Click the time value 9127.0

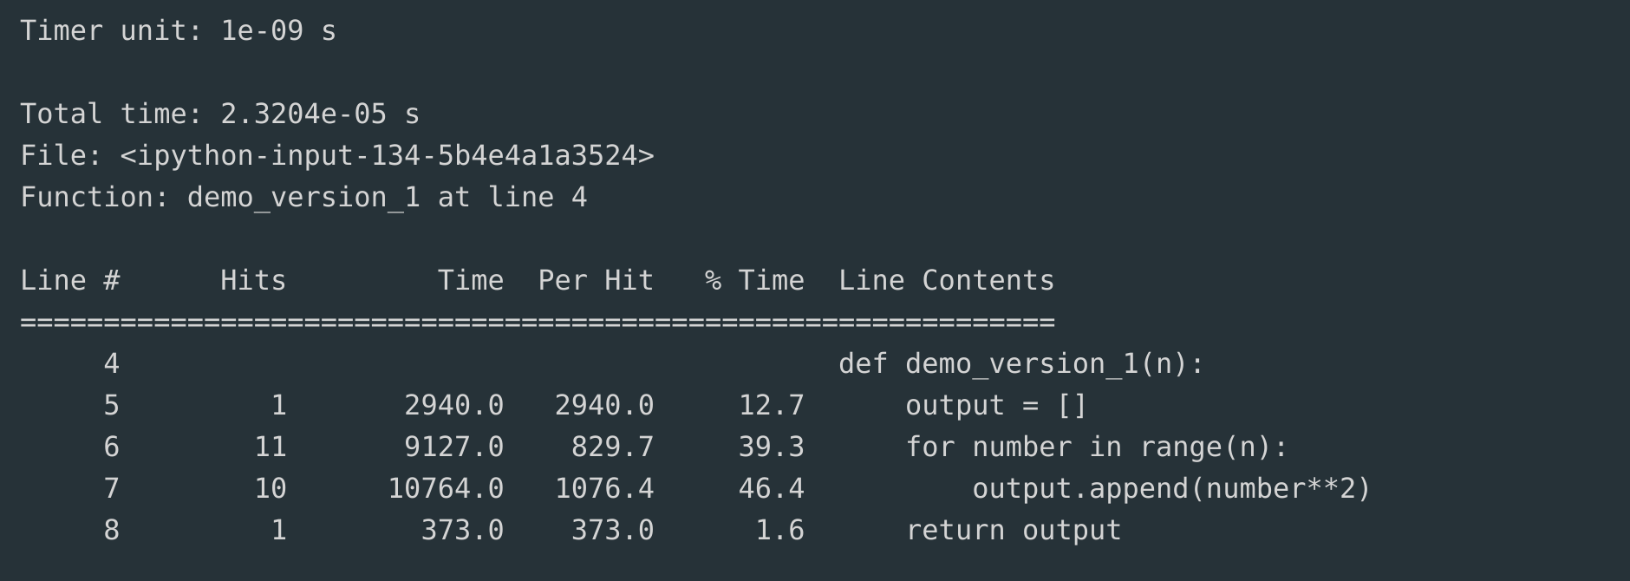pyautogui.click(x=453, y=447)
